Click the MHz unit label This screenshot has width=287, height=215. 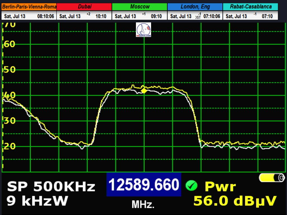(143, 205)
